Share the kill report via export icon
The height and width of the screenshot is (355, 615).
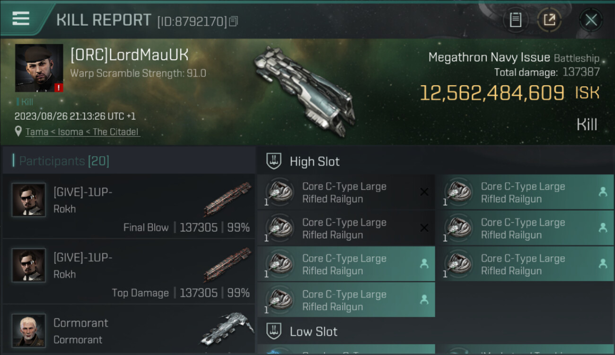point(549,20)
